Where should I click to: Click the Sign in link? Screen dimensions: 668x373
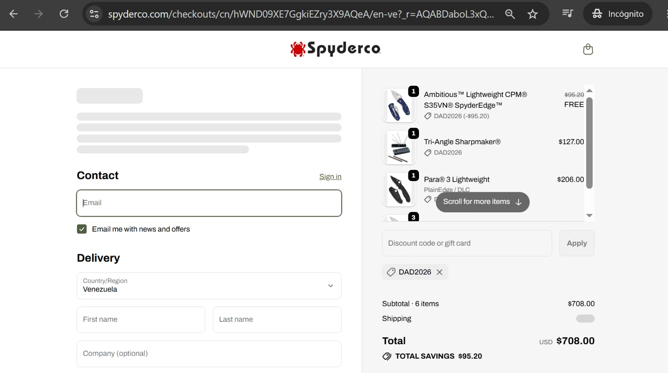pyautogui.click(x=330, y=177)
